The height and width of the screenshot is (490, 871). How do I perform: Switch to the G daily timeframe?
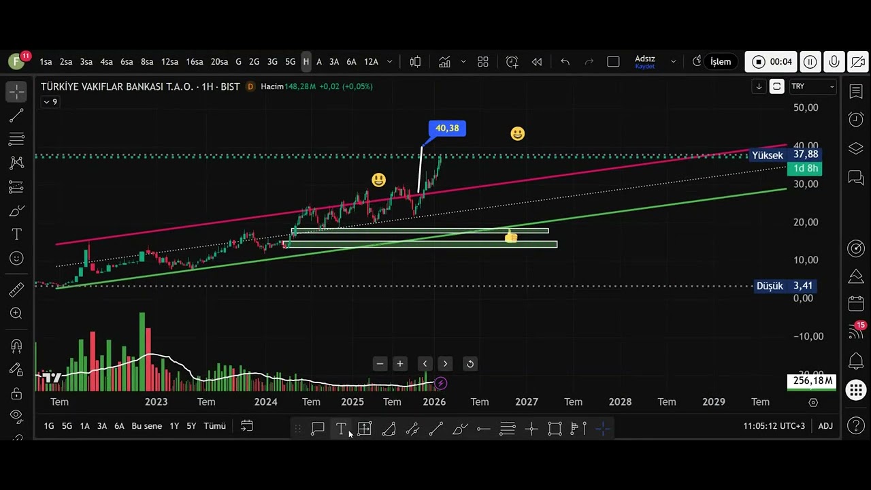238,62
